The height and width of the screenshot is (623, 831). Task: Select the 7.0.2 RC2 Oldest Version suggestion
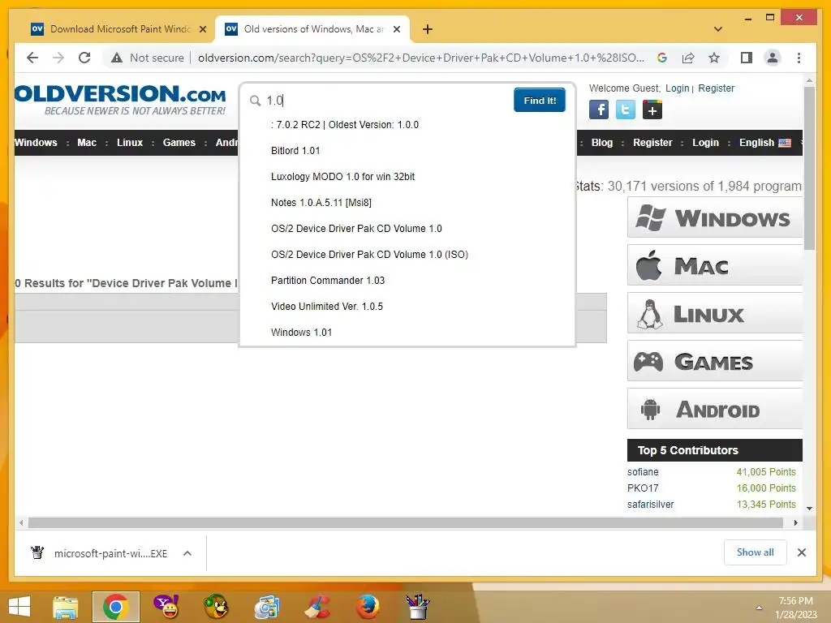[344, 124]
